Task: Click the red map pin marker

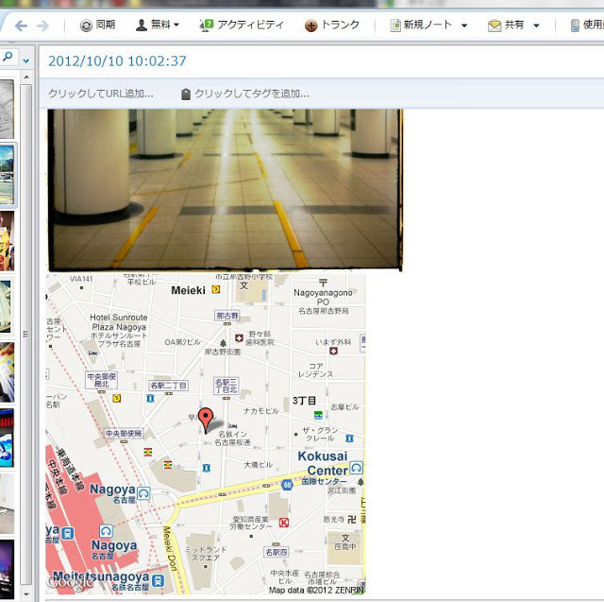Action: [206, 420]
